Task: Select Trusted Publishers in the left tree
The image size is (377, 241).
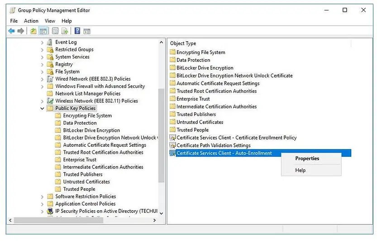Action: [x=83, y=174]
